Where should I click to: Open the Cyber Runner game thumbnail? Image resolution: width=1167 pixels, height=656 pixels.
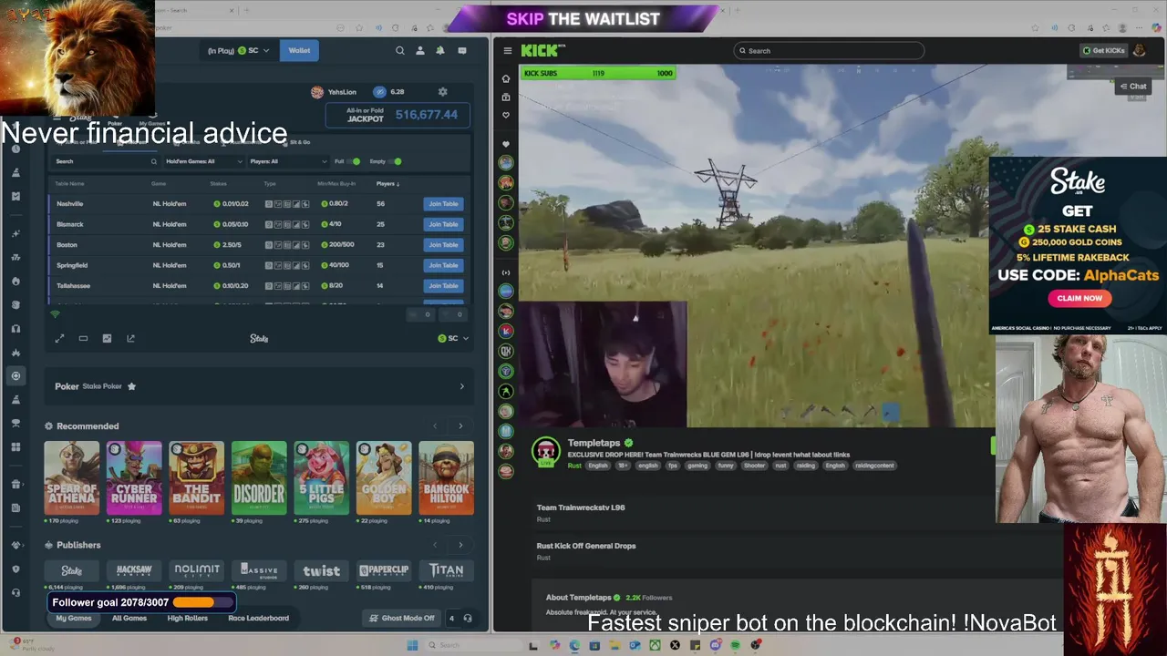[x=134, y=478]
